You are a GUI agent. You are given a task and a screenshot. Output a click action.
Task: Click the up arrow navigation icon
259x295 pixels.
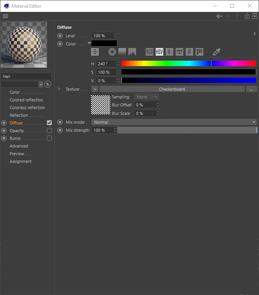tap(237, 16)
